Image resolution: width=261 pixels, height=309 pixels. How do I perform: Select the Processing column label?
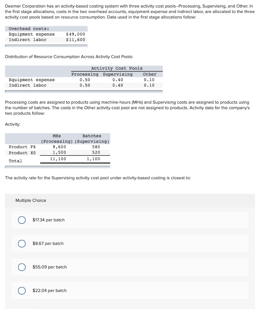point(85,74)
